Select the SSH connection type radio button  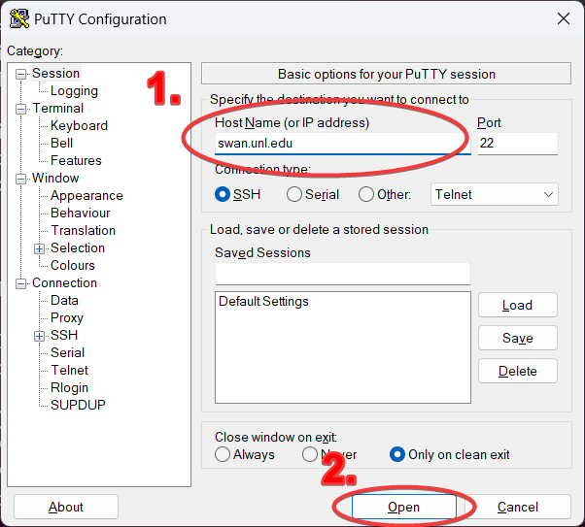tap(223, 194)
